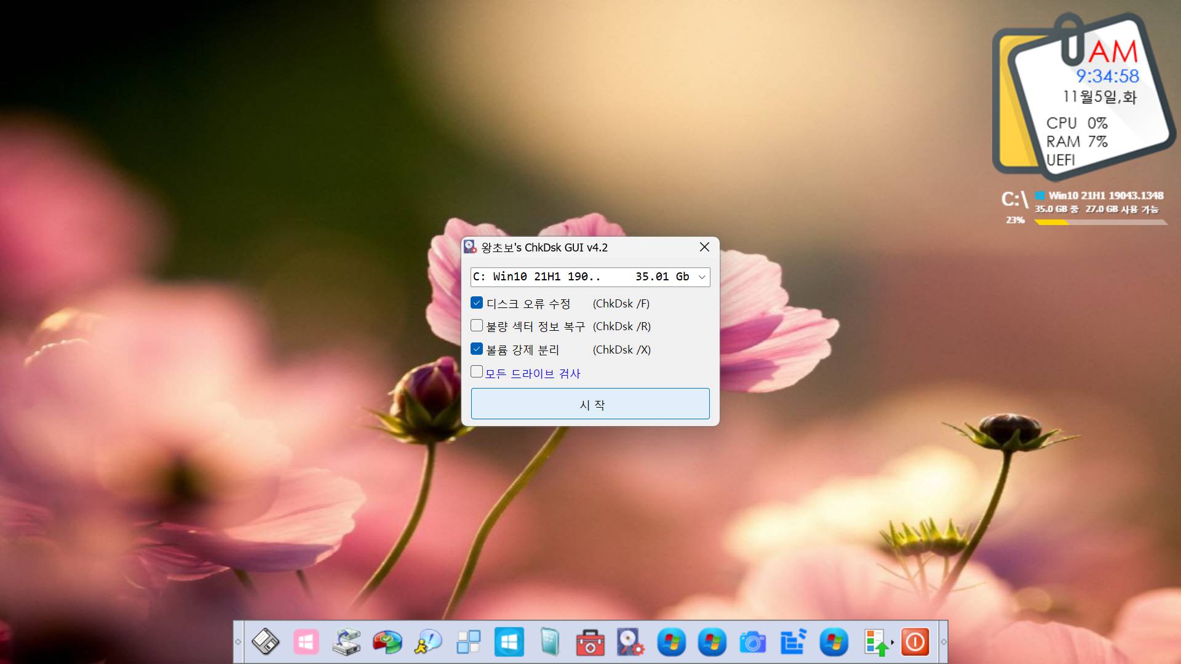The width and height of the screenshot is (1181, 664).
Task: Uncheck the 디스크 오류 수정 (ChkDsk /F) option
Action: [x=477, y=302]
